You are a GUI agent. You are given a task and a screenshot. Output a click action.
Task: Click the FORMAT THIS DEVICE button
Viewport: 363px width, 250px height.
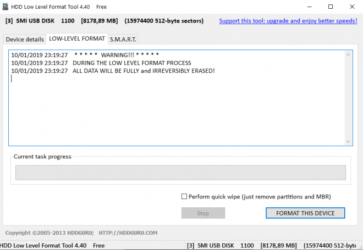point(305,213)
